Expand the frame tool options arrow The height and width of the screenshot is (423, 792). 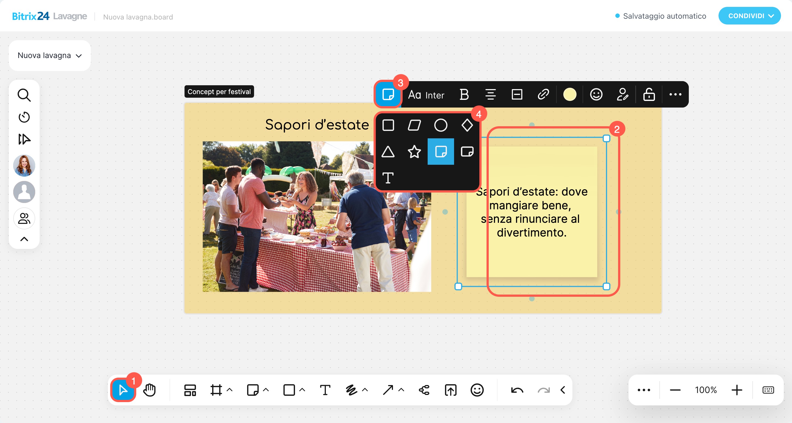pyautogui.click(x=229, y=390)
